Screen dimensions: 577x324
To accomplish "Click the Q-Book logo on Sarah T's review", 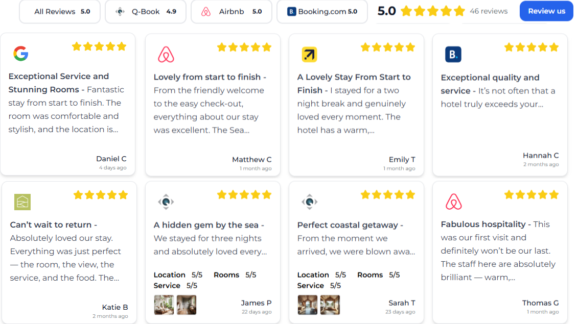I will pos(310,202).
